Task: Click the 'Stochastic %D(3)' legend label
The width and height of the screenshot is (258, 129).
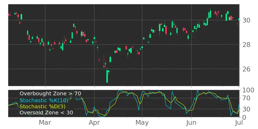Action: pos(42,106)
